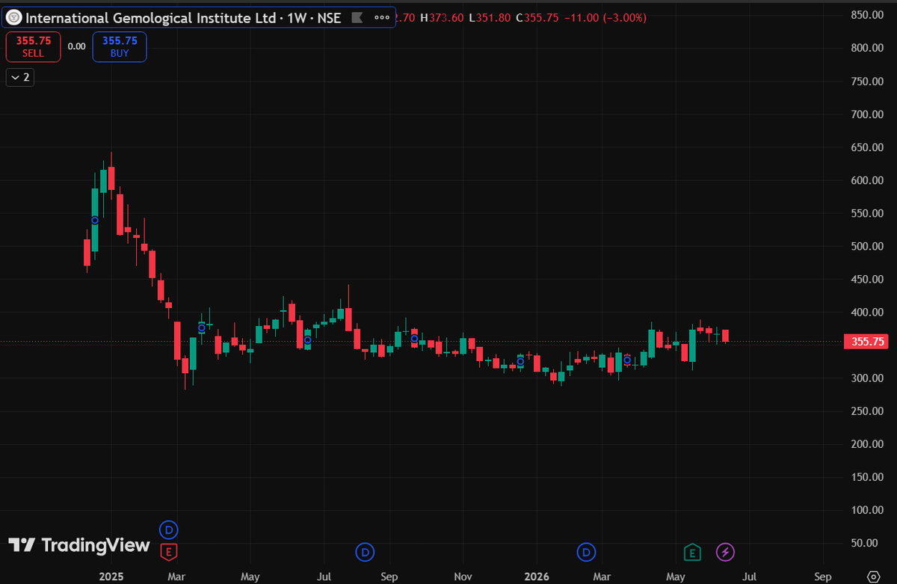This screenshot has width=897, height=584.
Task: Click the Nov label on the time axis
Action: click(x=463, y=577)
